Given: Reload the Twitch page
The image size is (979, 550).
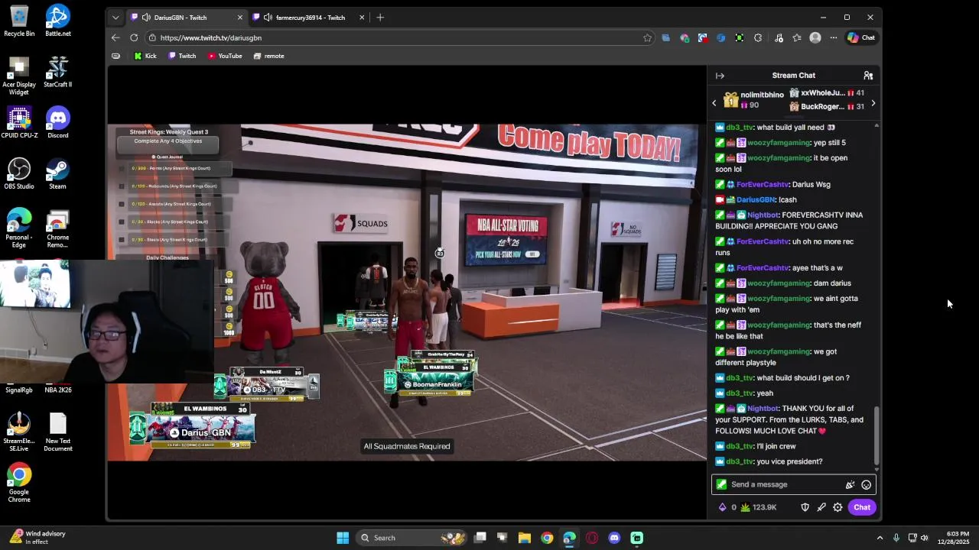Looking at the screenshot, I should 134,37.
